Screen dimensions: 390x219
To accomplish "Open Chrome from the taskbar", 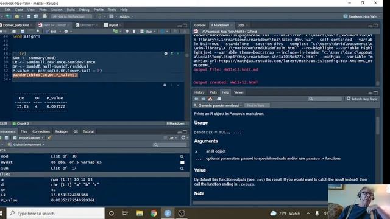I will tap(154, 214).
